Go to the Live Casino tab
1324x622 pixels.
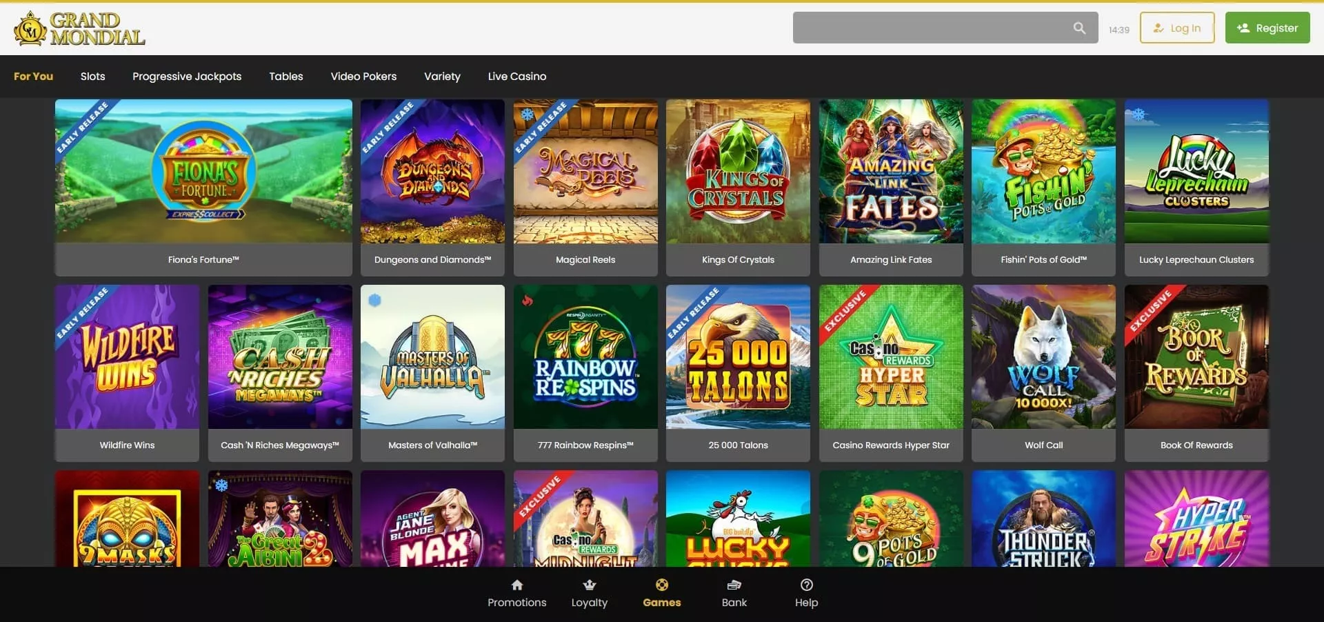pos(517,76)
